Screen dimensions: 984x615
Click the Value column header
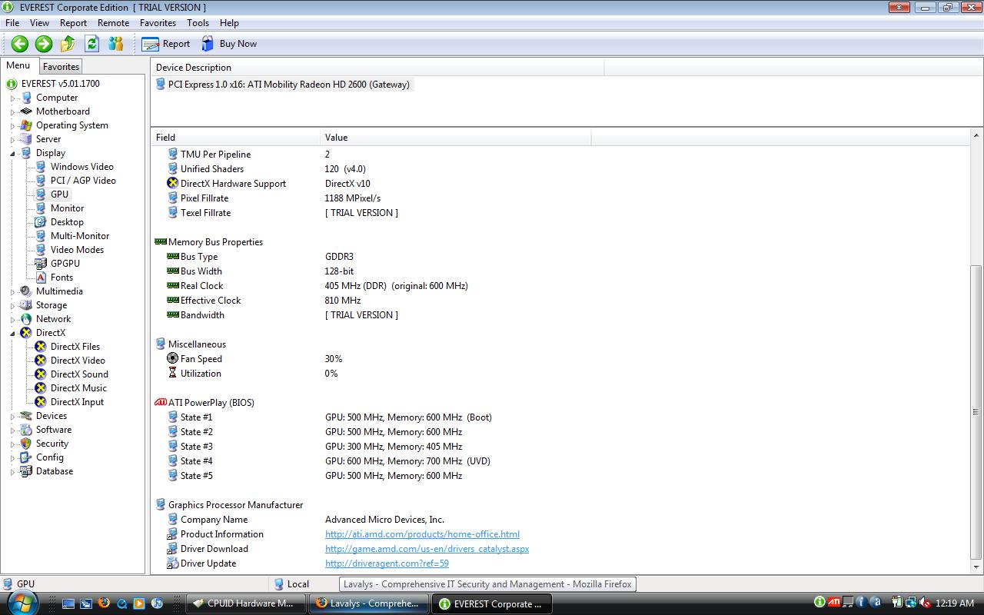(455, 138)
